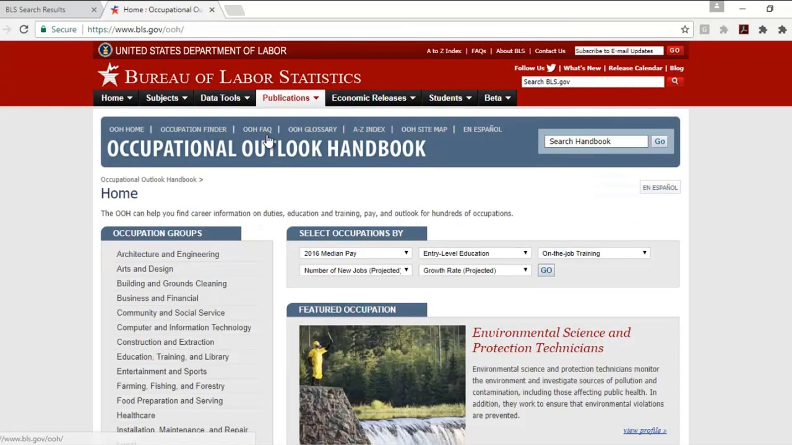Open Construction and Extraction group

(x=165, y=342)
